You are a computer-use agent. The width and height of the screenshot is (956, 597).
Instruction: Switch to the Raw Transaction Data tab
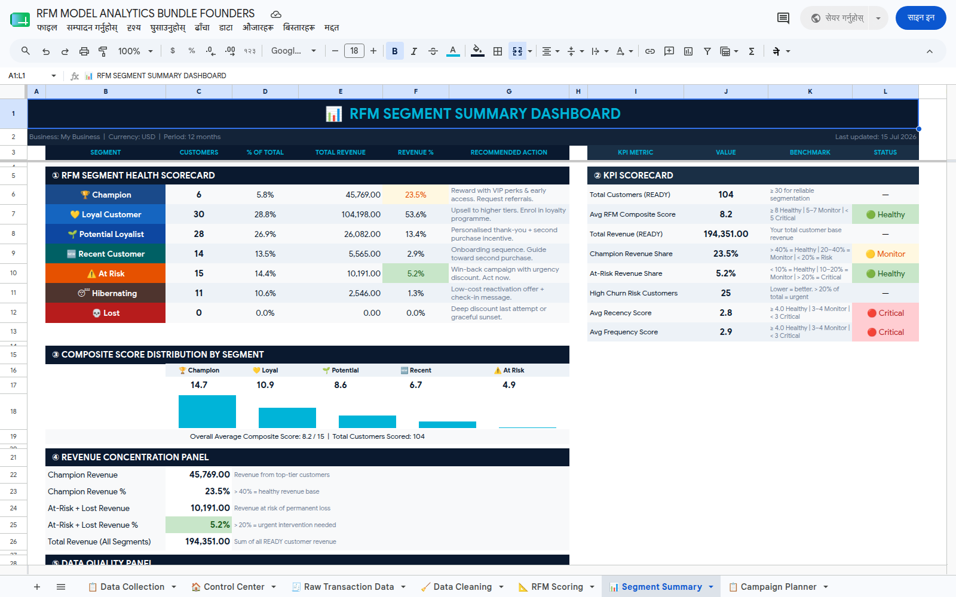(348, 587)
